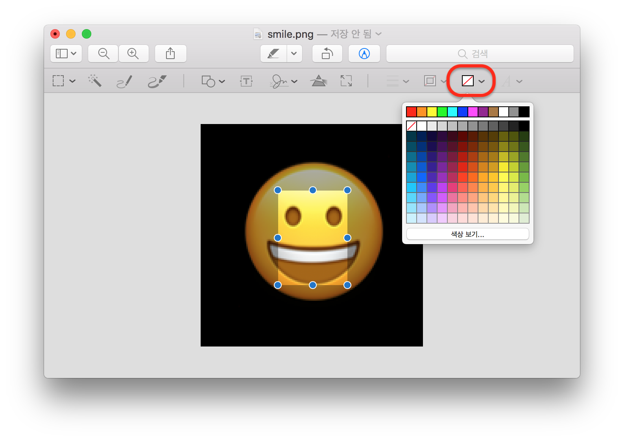Screen dimensions: 624x441
Task: Select the highlight pen tool button
Action: [x=273, y=54]
